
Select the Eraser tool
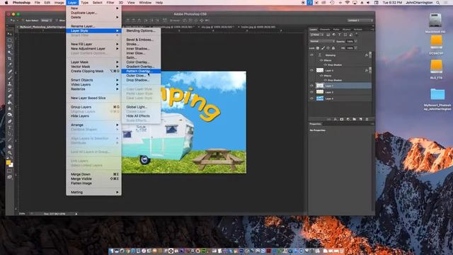click(9, 96)
